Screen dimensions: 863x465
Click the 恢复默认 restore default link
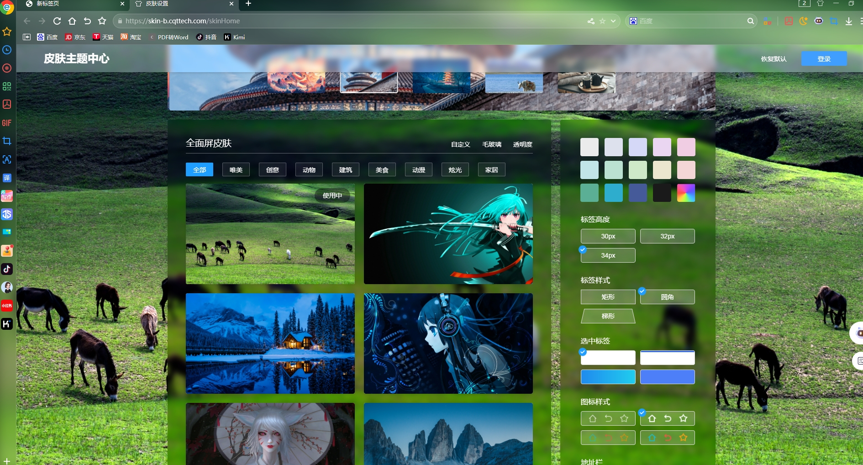(x=774, y=59)
